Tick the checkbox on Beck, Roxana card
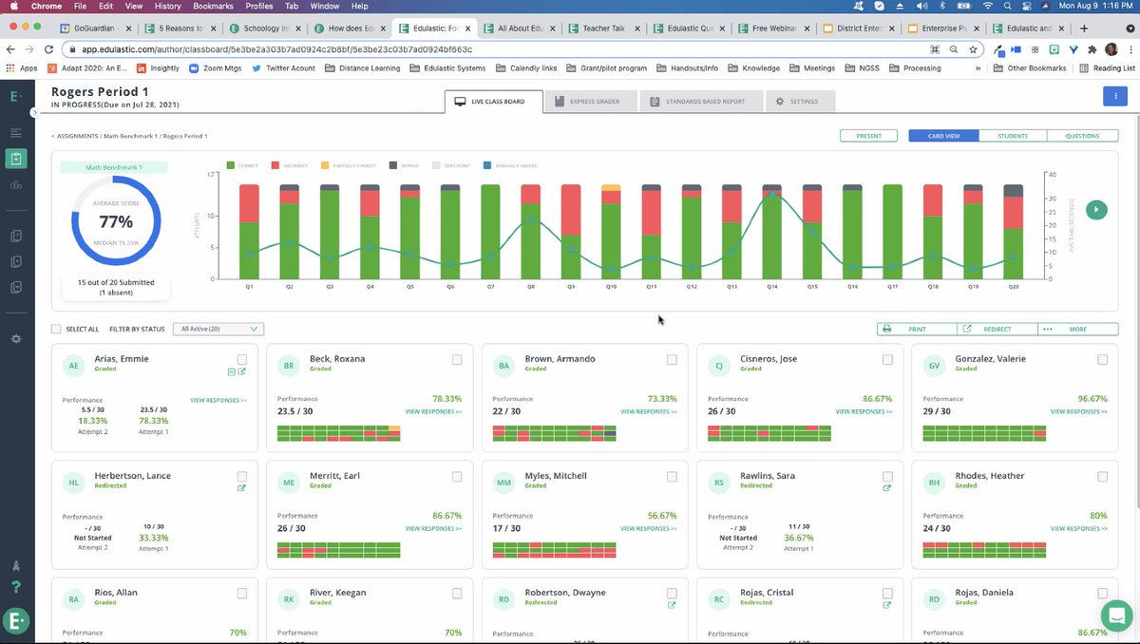 457,359
